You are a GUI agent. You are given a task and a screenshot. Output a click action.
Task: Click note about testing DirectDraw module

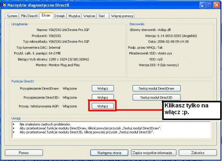click(x=90, y=128)
